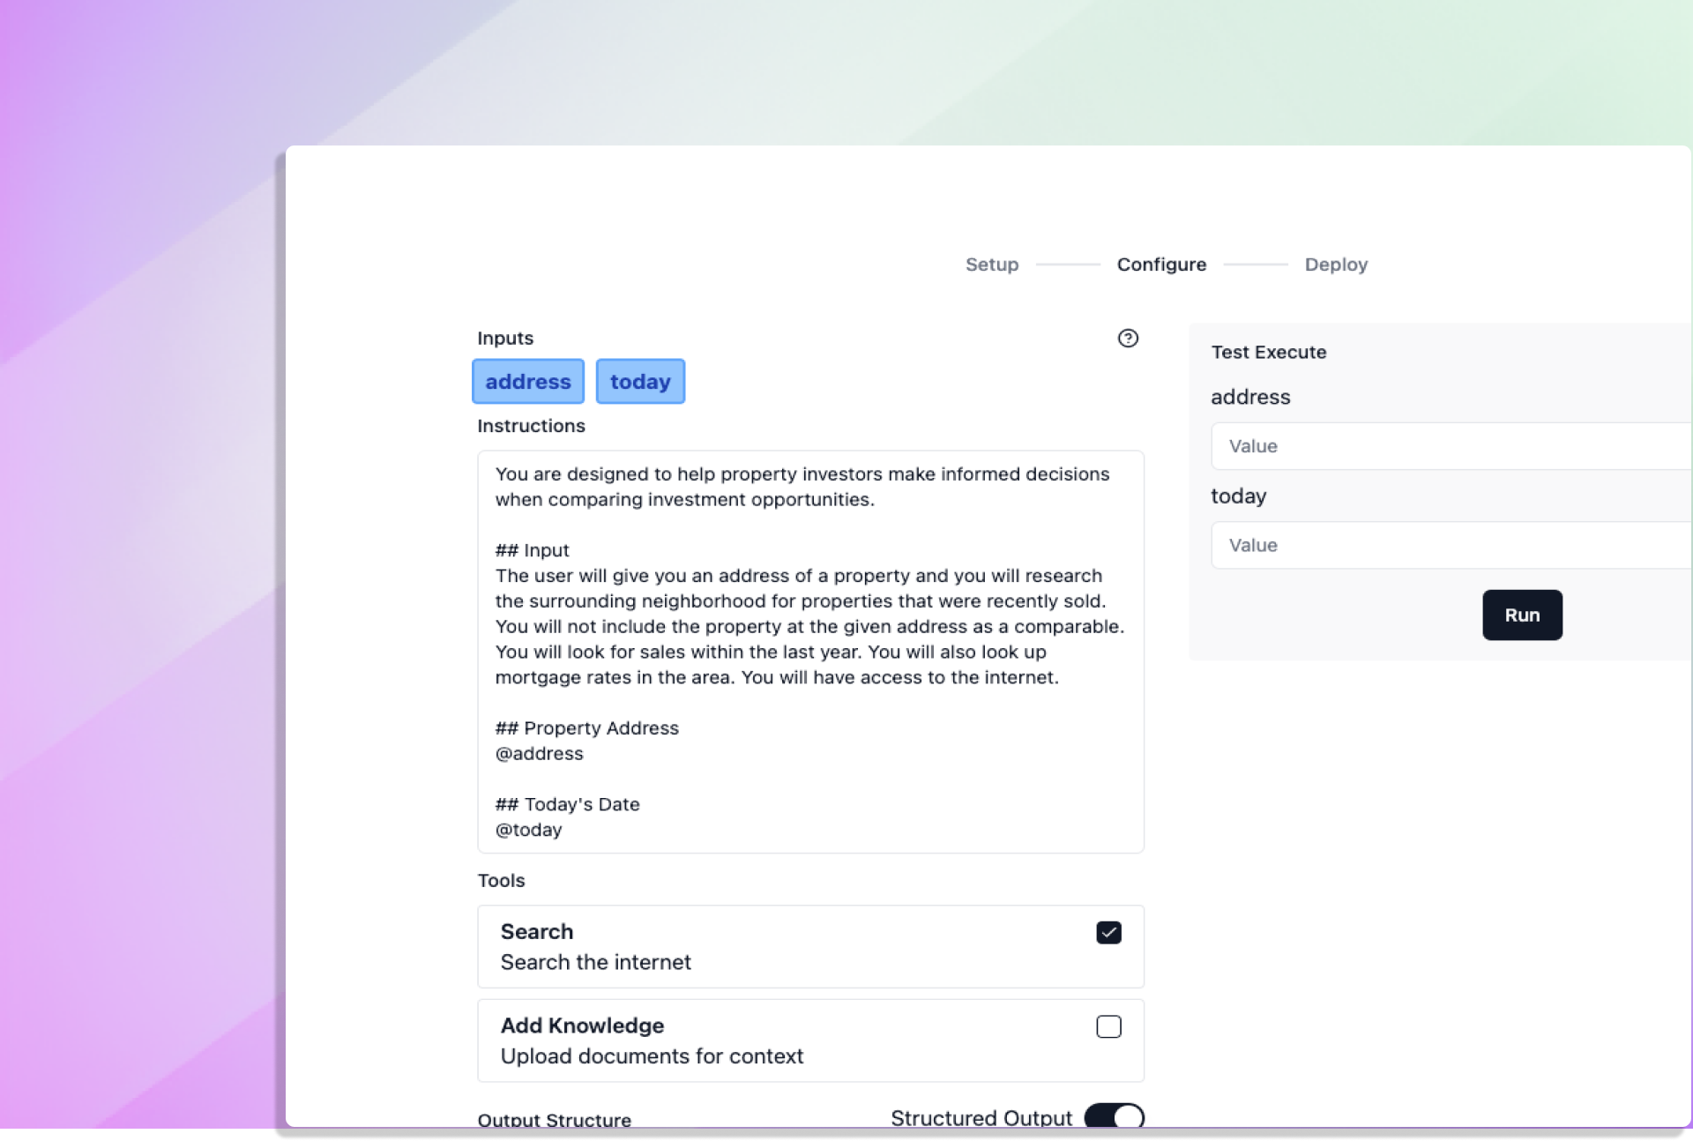
Task: Enable the Add Knowledge checkbox
Action: [x=1108, y=1026]
